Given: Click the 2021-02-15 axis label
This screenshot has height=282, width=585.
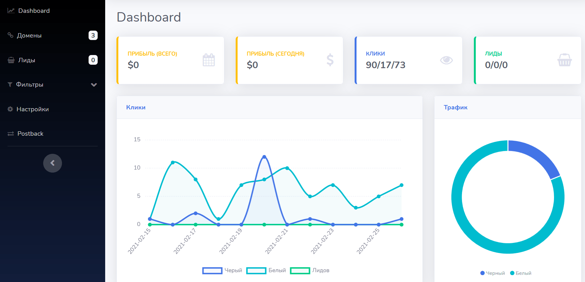Looking at the screenshot, I should (139, 241).
